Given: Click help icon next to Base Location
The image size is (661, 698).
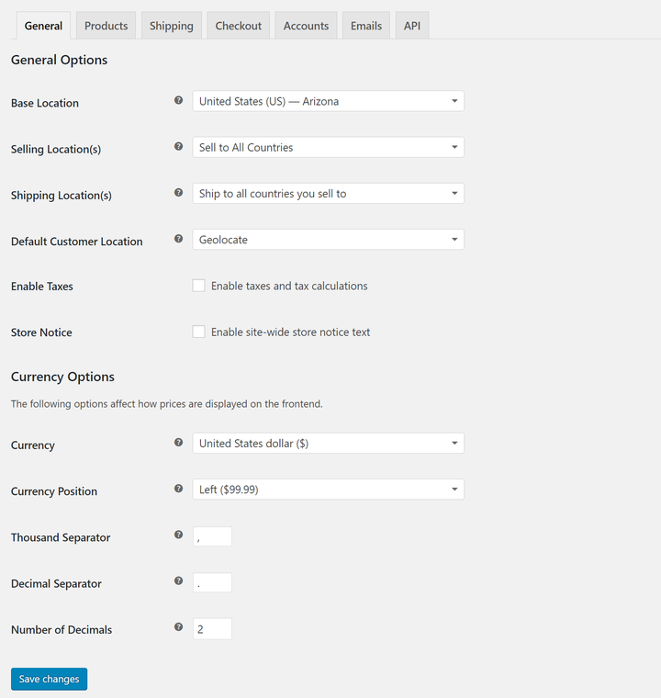Looking at the screenshot, I should [179, 101].
